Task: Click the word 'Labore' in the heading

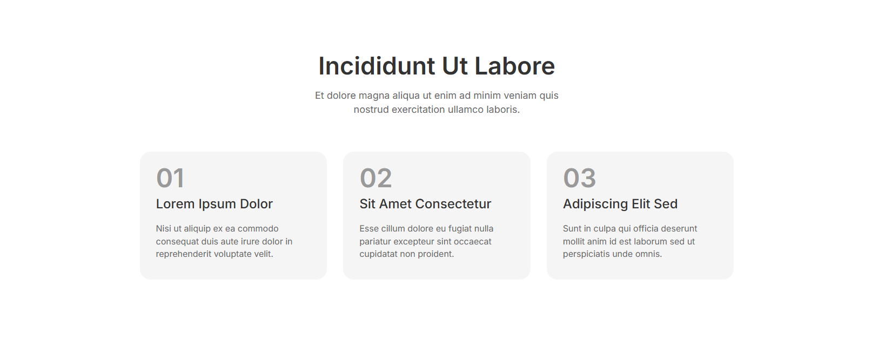Action: click(x=514, y=66)
